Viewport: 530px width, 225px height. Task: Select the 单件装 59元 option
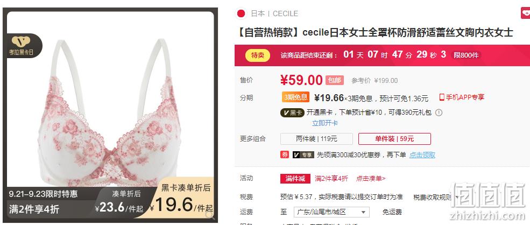pyautogui.click(x=394, y=139)
